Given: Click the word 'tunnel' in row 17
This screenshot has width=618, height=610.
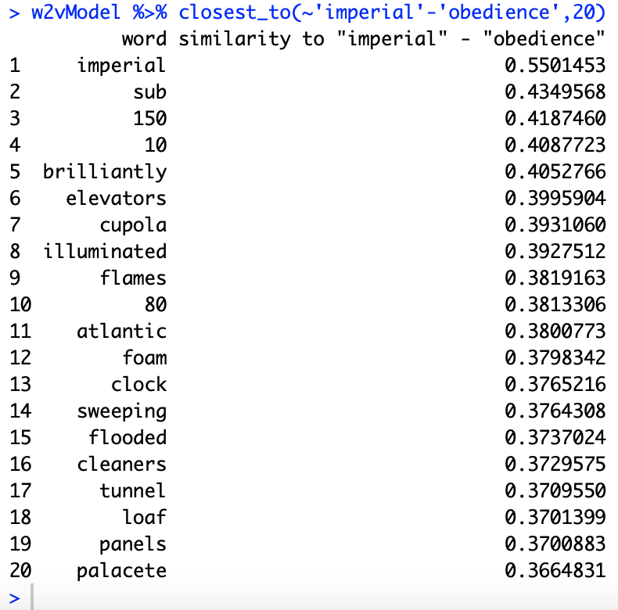Looking at the screenshot, I should point(133,491).
